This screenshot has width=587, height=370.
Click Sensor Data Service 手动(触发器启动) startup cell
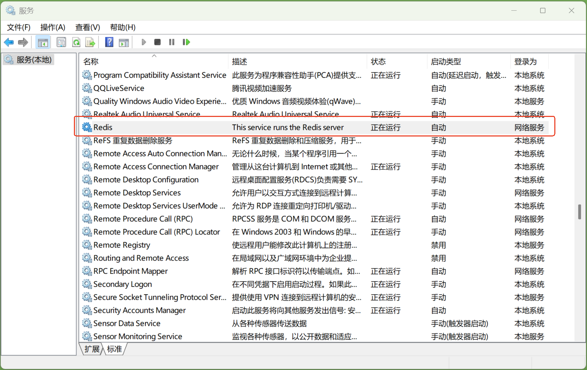pos(459,323)
